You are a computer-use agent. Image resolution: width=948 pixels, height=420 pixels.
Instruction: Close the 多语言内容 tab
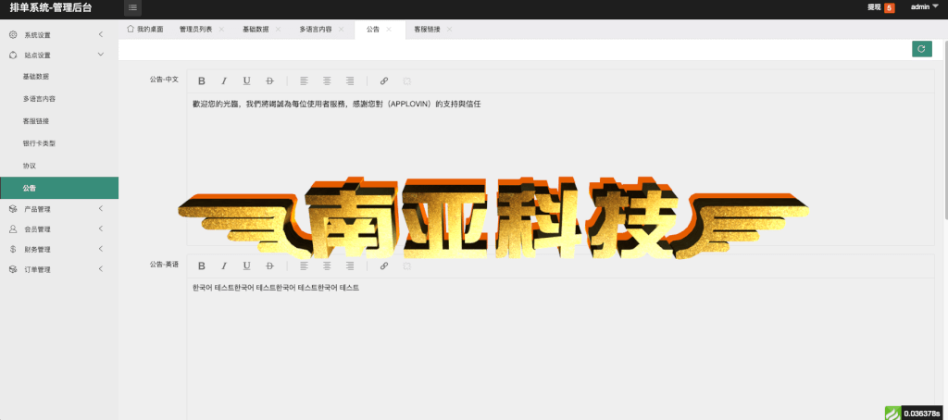click(341, 29)
